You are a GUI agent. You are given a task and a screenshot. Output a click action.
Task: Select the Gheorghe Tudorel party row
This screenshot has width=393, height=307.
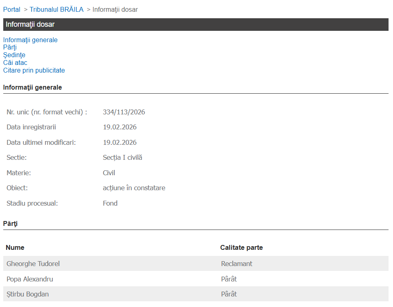coord(33,264)
